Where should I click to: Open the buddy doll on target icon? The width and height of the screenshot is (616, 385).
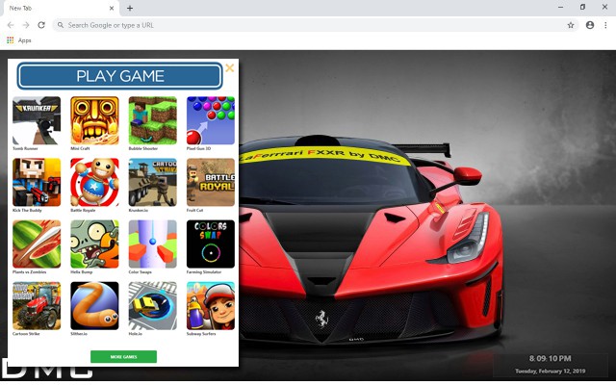pyautogui.click(x=94, y=182)
